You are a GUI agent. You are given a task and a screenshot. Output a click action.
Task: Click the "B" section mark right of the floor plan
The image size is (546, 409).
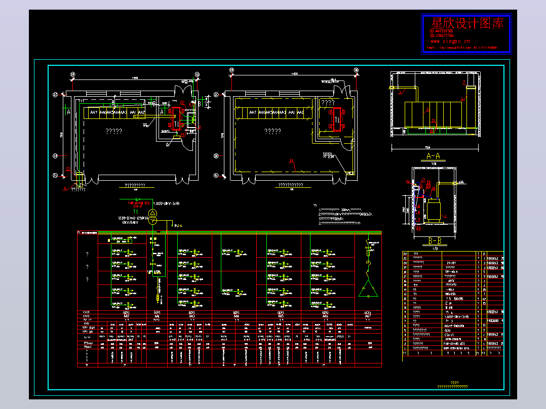(200, 103)
